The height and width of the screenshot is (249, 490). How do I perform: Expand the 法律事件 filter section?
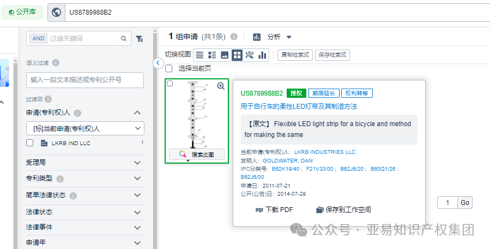pyautogui.click(x=137, y=228)
